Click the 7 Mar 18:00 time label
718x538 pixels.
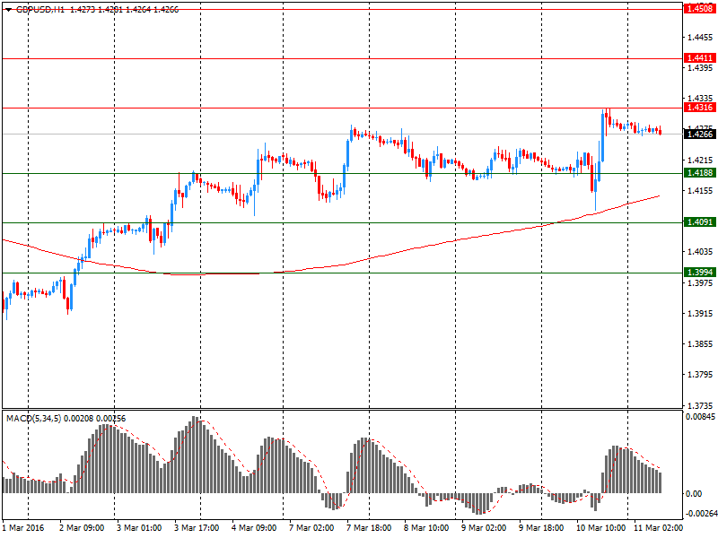tap(369, 528)
